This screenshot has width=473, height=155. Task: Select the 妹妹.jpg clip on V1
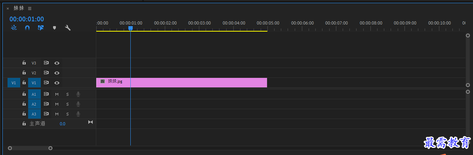(x=181, y=83)
